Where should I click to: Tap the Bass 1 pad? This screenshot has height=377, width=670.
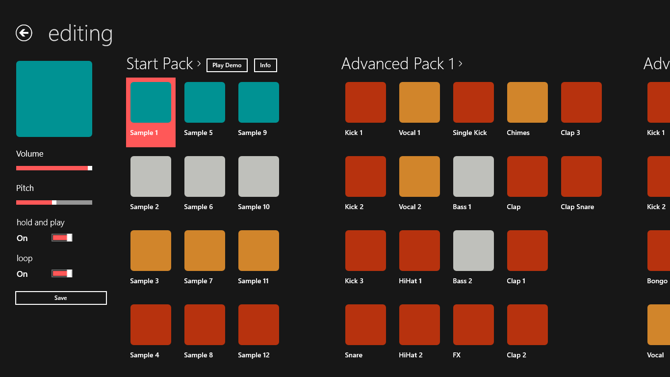coord(473,176)
